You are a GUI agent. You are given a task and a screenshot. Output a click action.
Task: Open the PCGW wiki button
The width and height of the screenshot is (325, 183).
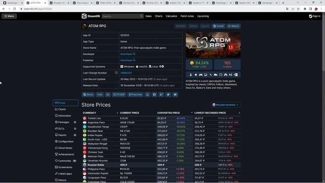click(x=119, y=95)
